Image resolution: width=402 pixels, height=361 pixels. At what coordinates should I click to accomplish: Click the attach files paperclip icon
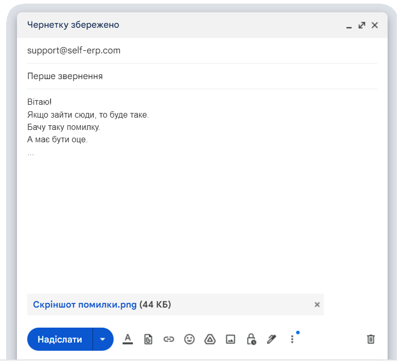tap(148, 339)
